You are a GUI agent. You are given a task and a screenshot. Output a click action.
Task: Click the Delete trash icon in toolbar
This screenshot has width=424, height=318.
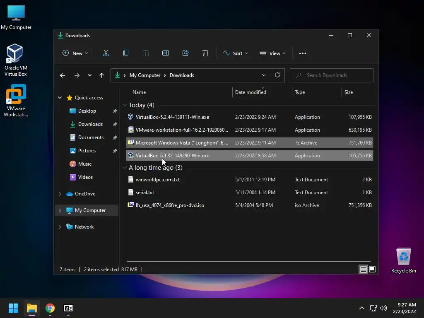[205, 53]
